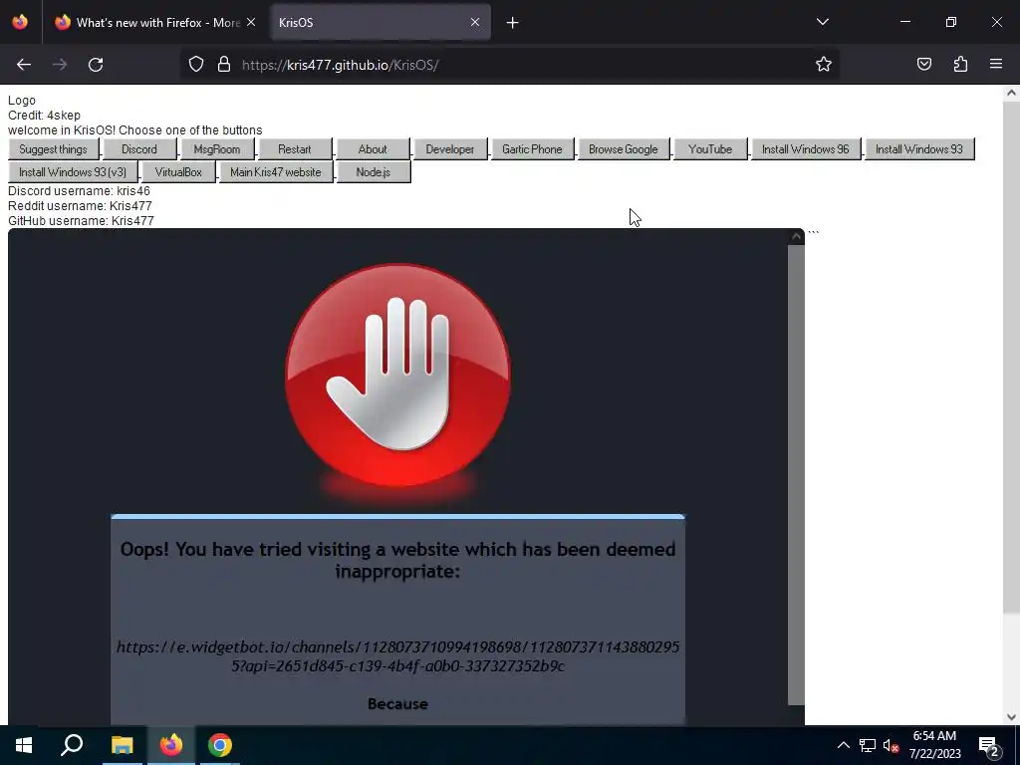Choose the Developer button
The height and width of the screenshot is (765, 1020).
450,149
